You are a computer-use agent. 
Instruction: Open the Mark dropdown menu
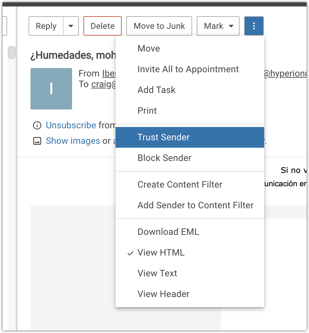tap(218, 26)
